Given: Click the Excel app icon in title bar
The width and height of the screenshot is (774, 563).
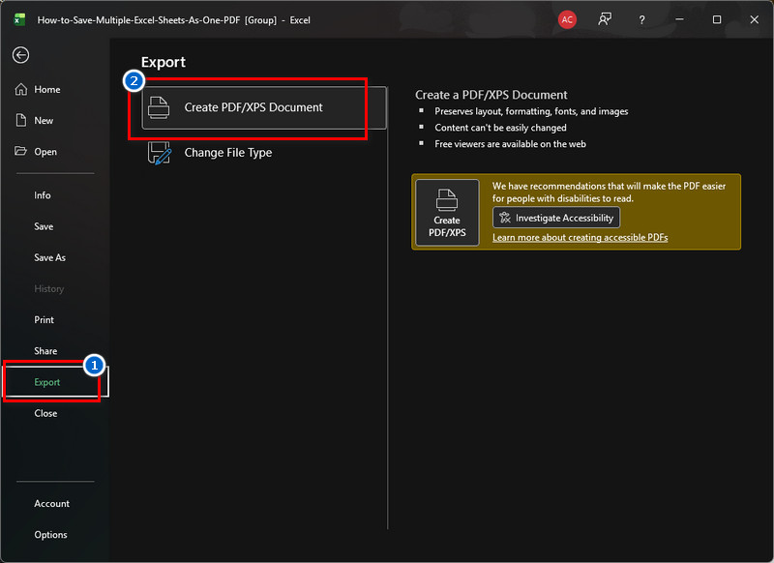Looking at the screenshot, I should click(x=19, y=19).
